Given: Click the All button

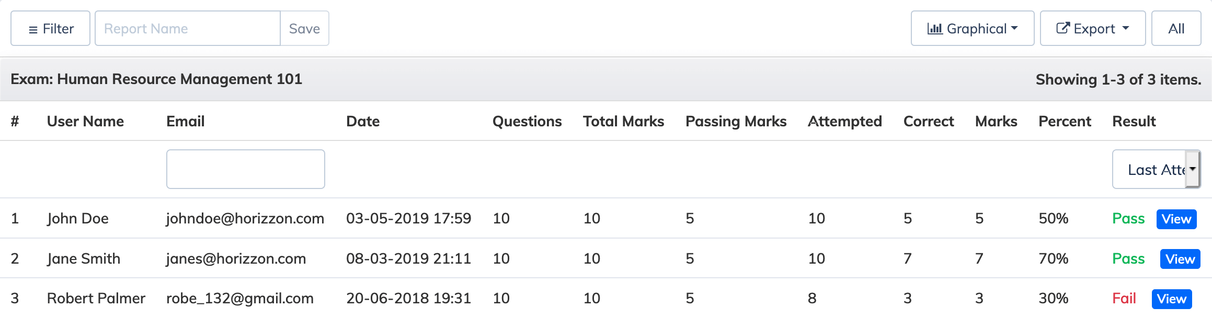Looking at the screenshot, I should (x=1176, y=28).
